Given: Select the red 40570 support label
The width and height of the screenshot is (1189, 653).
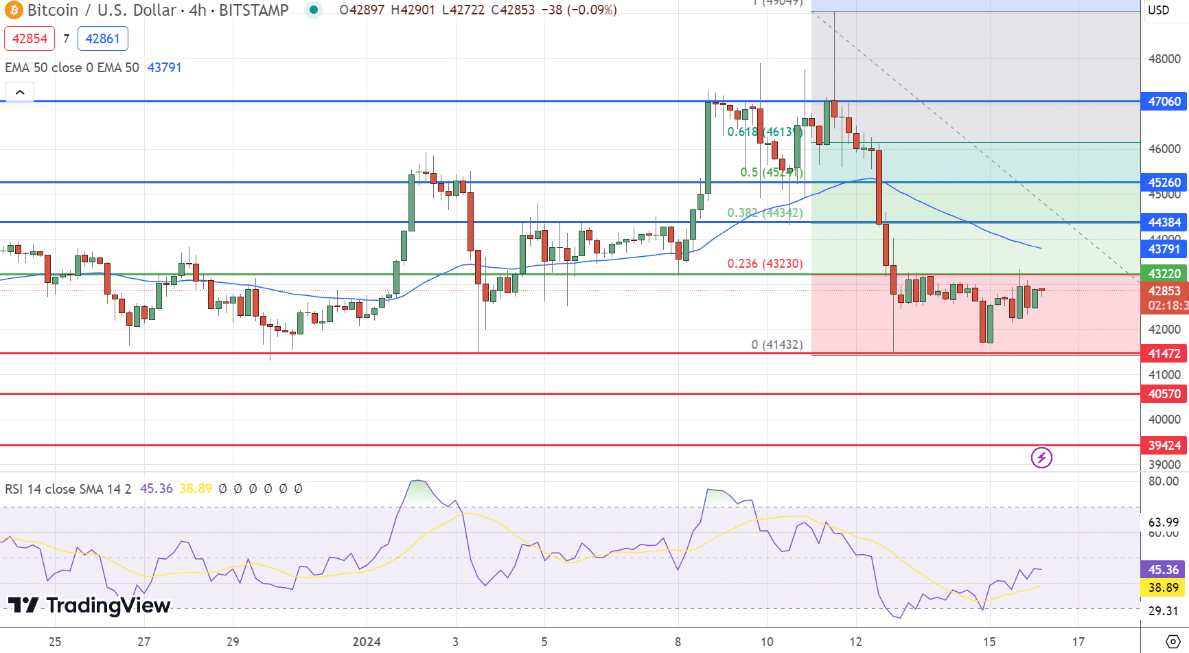Looking at the screenshot, I should [x=1164, y=394].
